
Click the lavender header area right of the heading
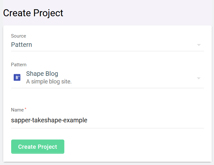(x=137, y=13)
